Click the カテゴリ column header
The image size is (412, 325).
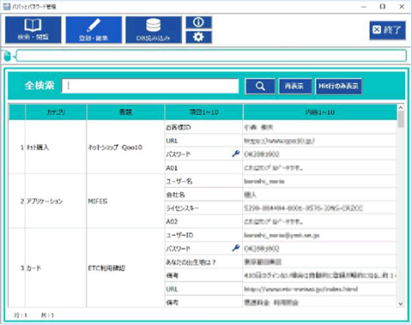tap(56, 112)
